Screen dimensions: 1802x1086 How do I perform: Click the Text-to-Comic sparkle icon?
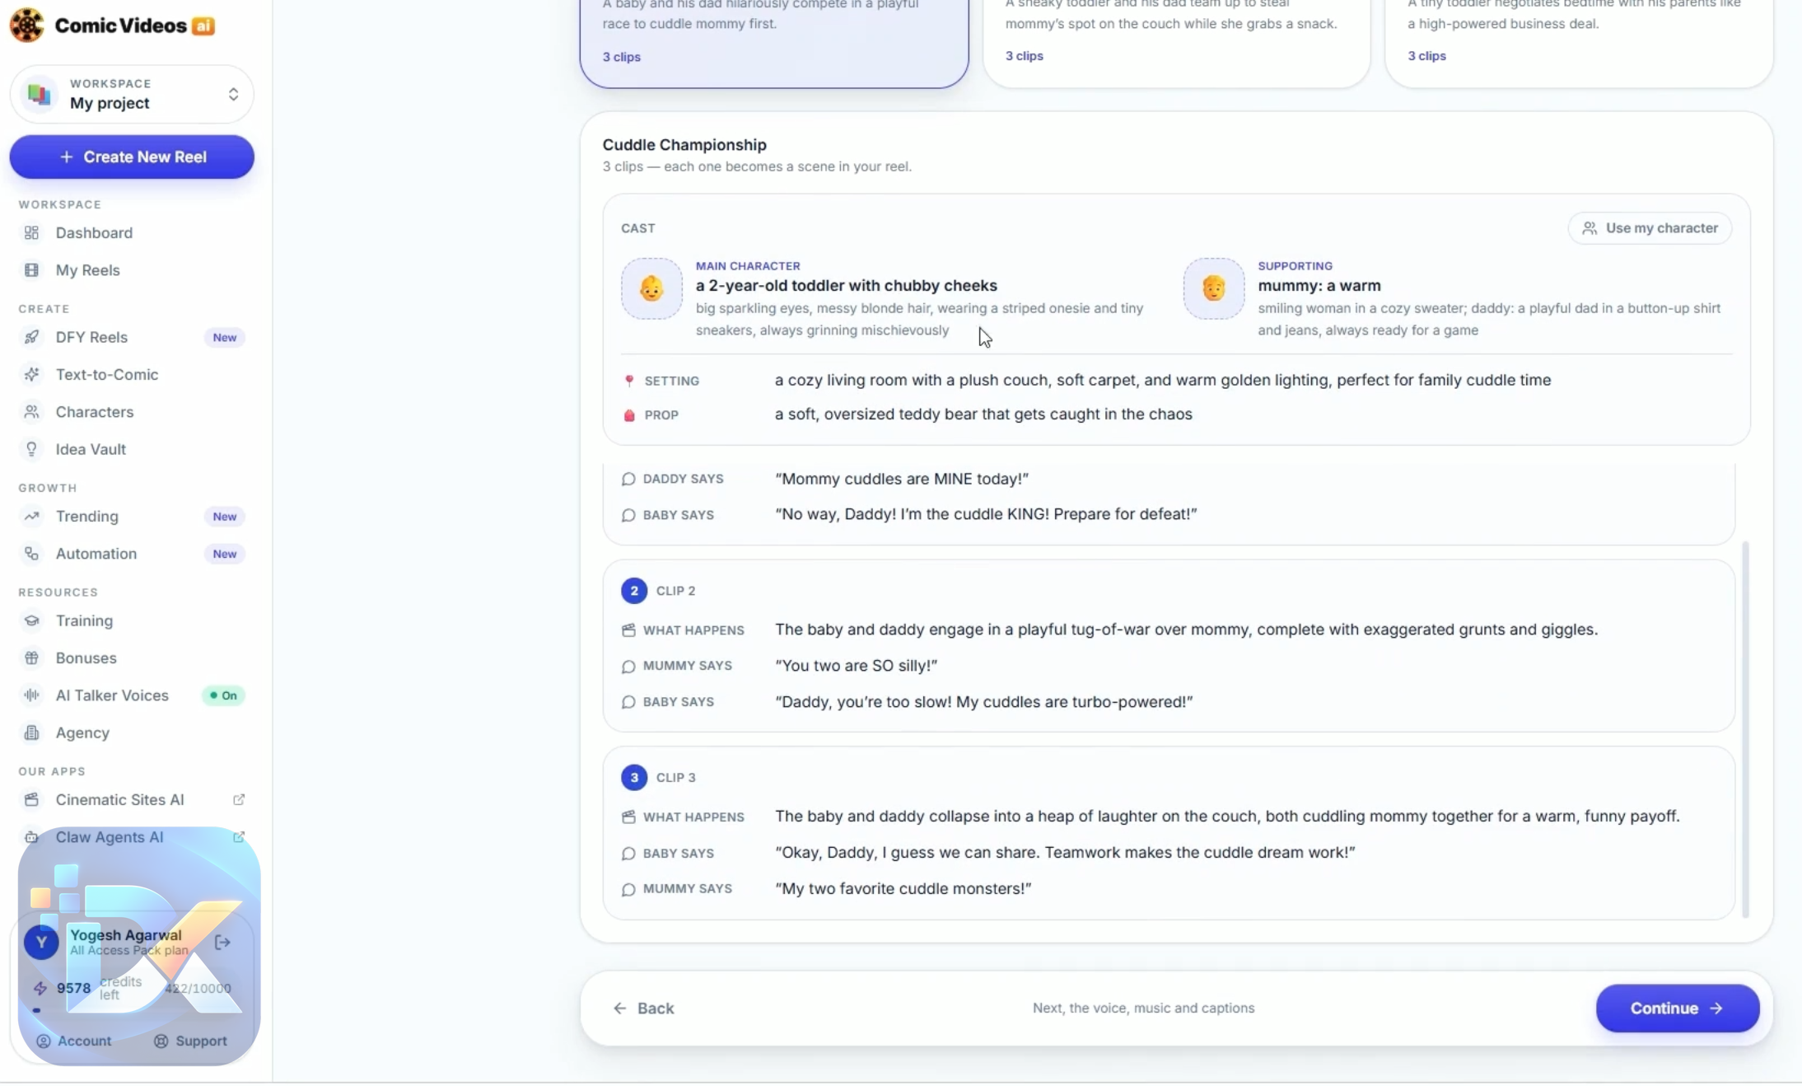(31, 374)
